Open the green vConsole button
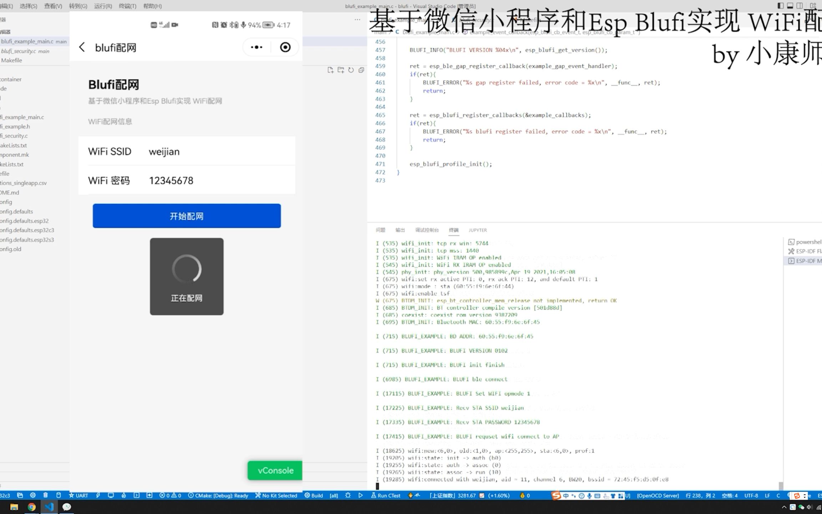The image size is (822, 514). (275, 470)
